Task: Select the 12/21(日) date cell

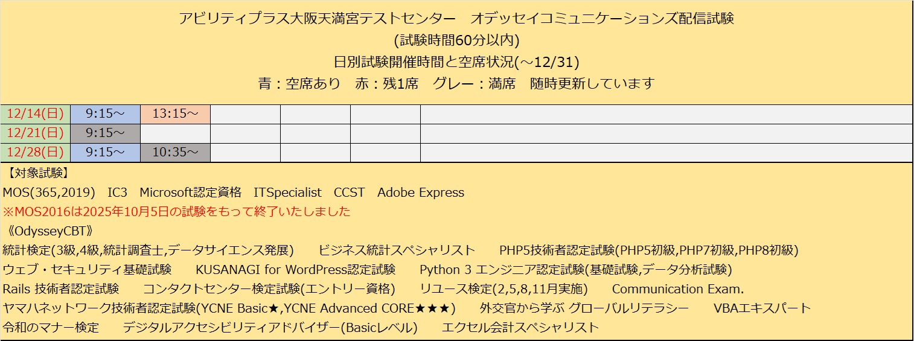Action: 35,133
